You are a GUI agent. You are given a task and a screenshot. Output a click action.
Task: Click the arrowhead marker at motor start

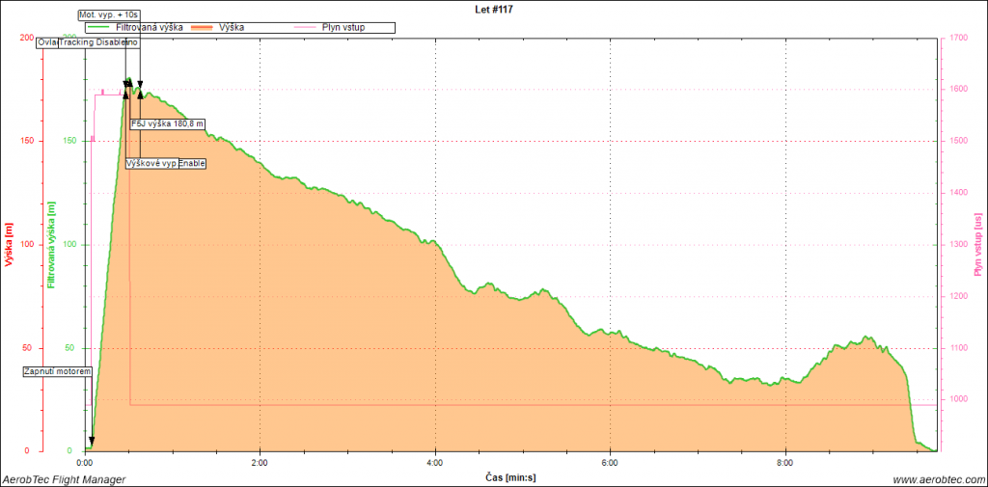91,443
